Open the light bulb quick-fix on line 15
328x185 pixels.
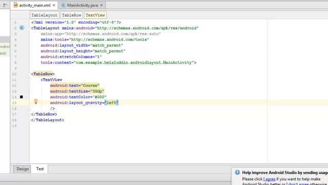36,102
